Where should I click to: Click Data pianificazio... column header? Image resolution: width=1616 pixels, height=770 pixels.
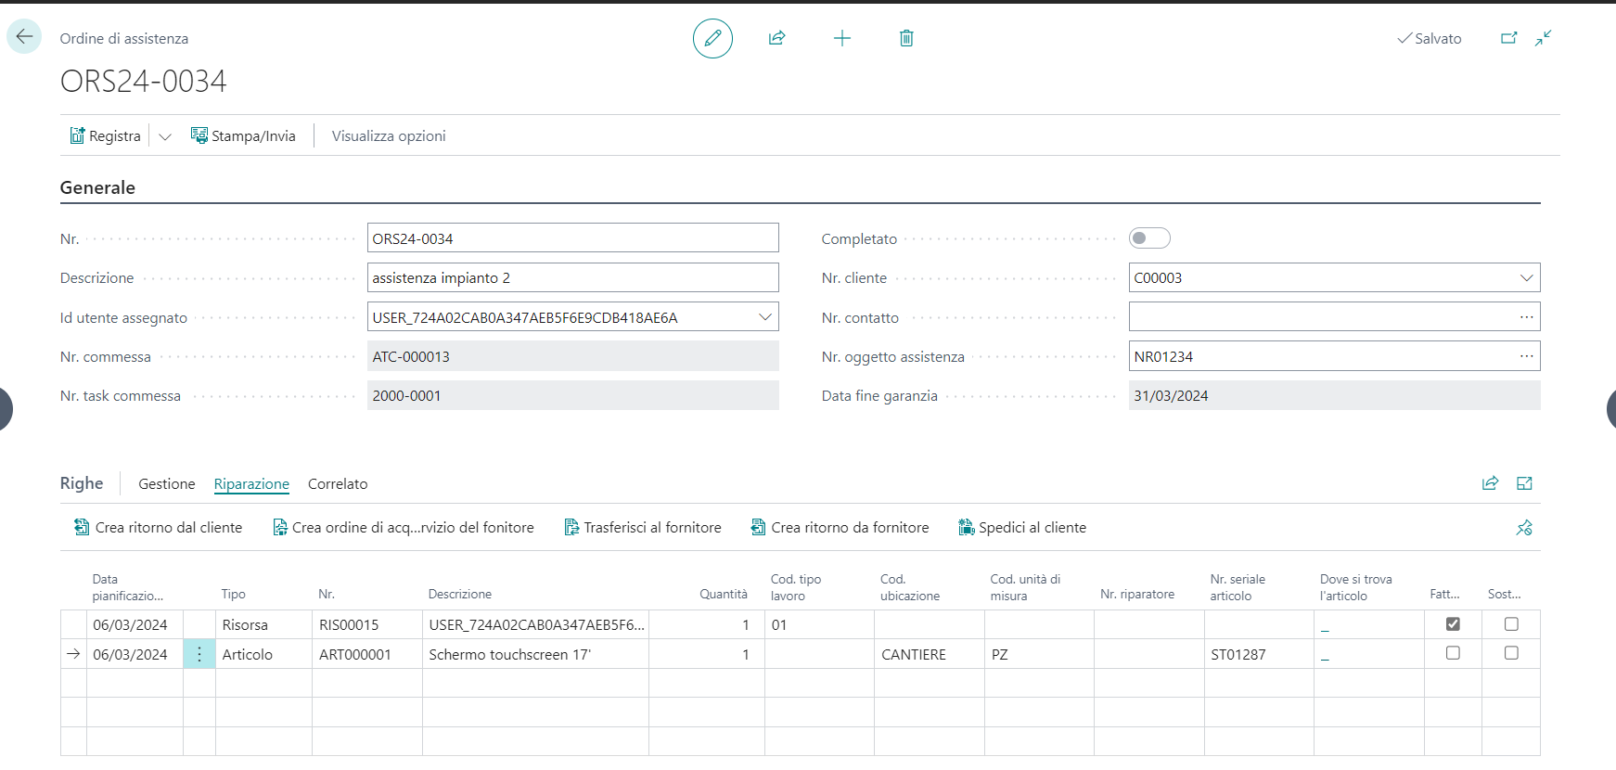click(x=128, y=587)
